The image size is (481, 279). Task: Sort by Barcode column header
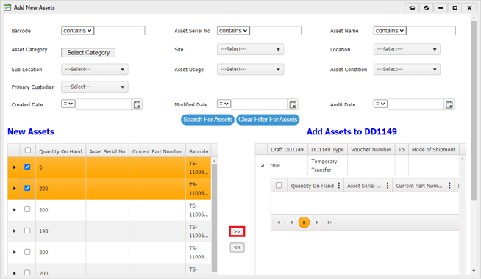199,151
